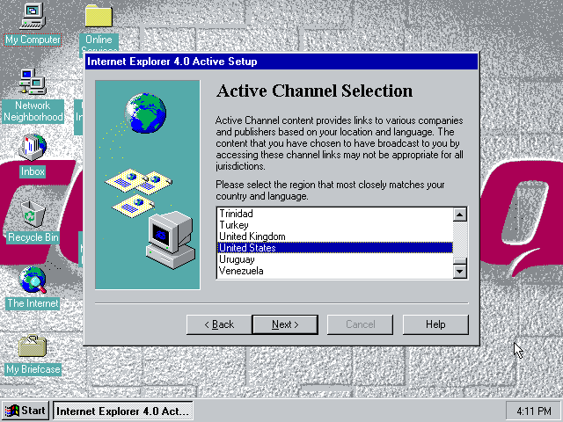Open the Start menu
This screenshot has height=422, width=563.
click(x=26, y=411)
